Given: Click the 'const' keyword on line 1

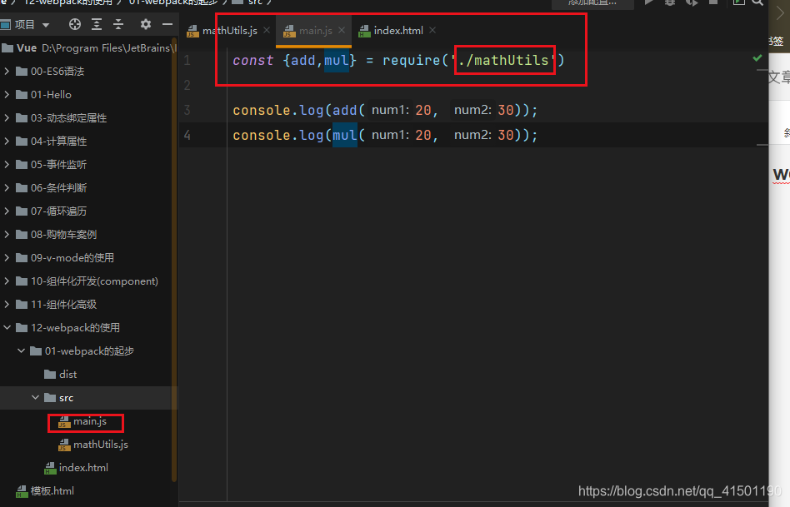Looking at the screenshot, I should tap(253, 61).
